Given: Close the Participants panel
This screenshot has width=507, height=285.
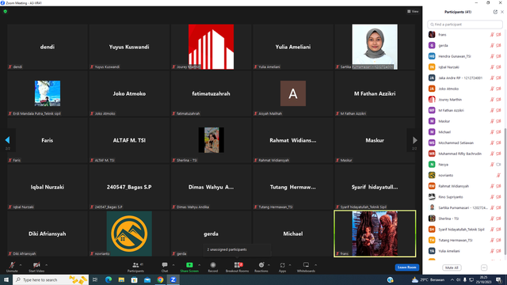Looking at the screenshot, I should pyautogui.click(x=502, y=12).
